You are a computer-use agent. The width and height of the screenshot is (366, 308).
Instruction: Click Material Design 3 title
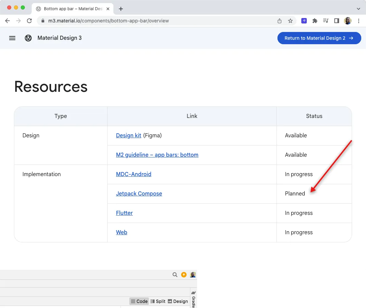[60, 38]
